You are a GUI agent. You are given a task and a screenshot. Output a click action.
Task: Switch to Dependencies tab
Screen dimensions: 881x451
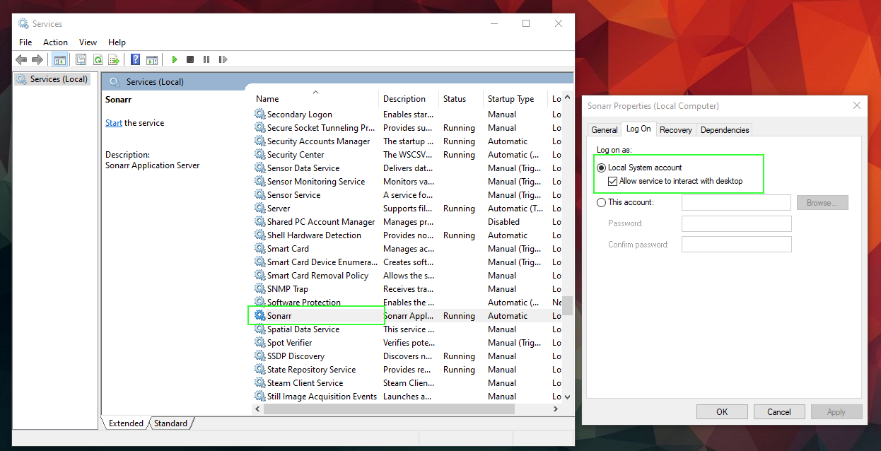point(725,130)
